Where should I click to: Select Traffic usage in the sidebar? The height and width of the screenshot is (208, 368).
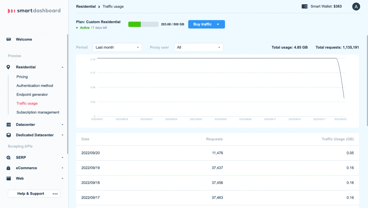26,103
